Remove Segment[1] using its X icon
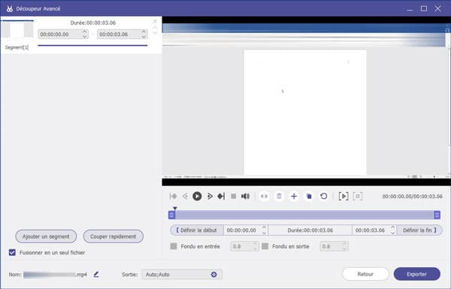451x289 pixels. point(155,21)
